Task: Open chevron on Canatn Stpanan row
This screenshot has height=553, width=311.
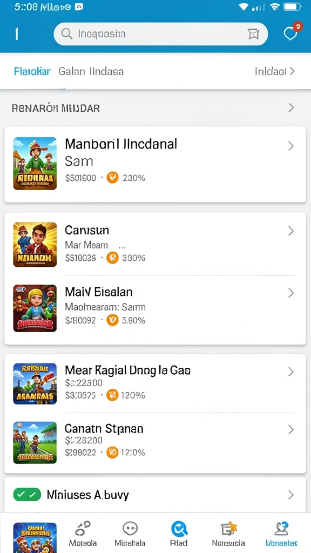Action: point(291,429)
